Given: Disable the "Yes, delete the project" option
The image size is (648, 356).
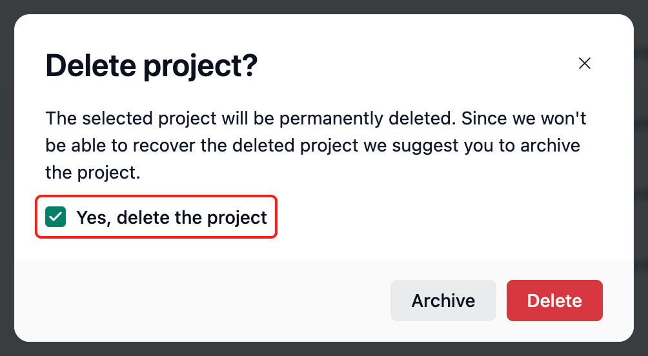Looking at the screenshot, I should (x=56, y=217).
